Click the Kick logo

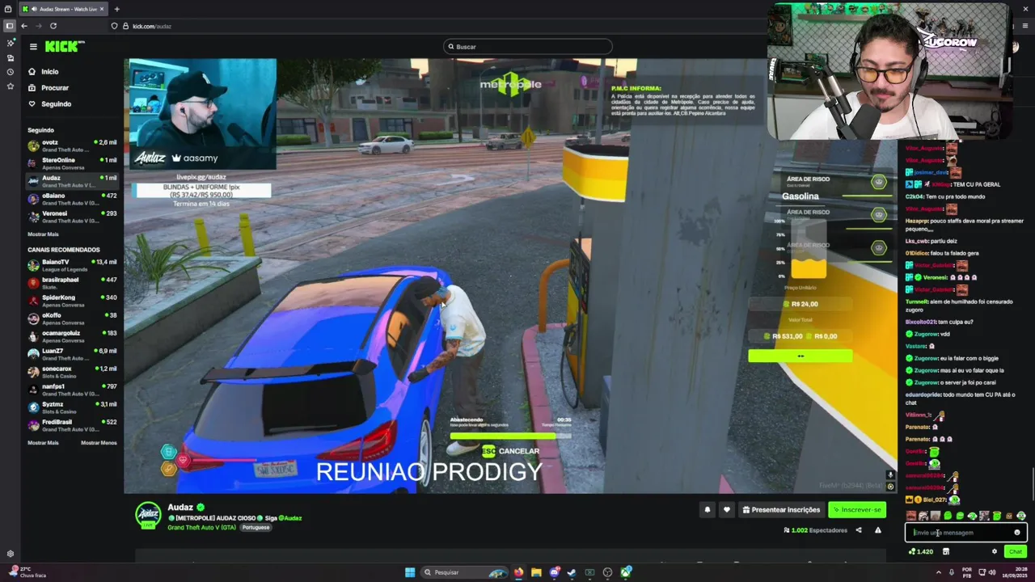pyautogui.click(x=63, y=47)
